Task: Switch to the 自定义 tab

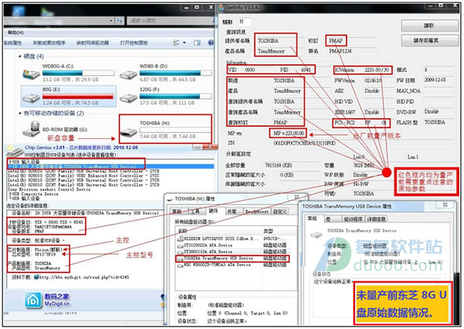Action: (x=280, y=212)
